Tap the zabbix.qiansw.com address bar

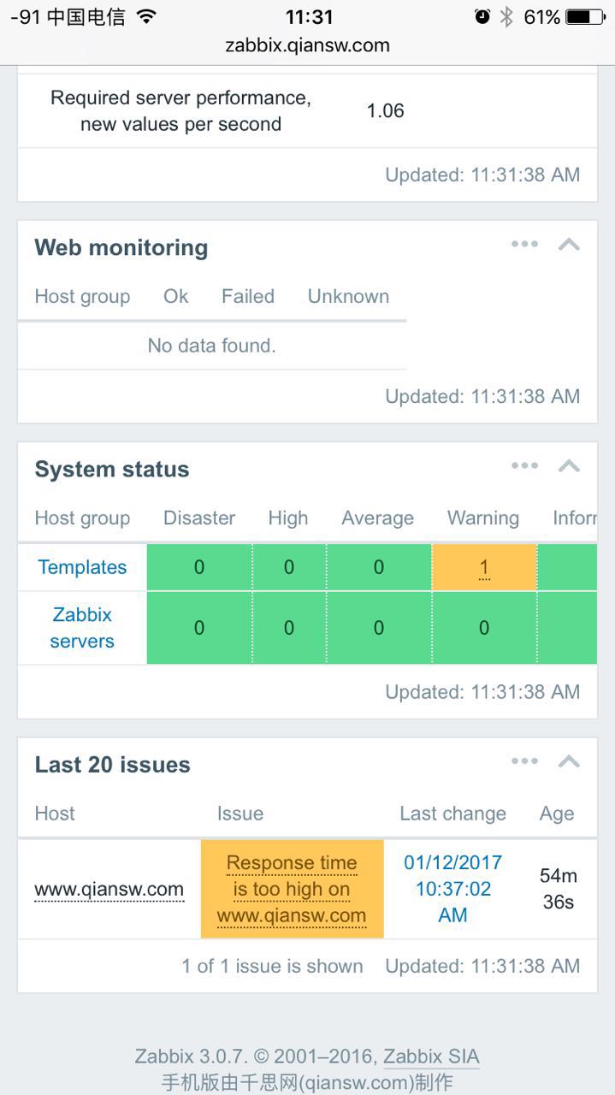tap(307, 45)
